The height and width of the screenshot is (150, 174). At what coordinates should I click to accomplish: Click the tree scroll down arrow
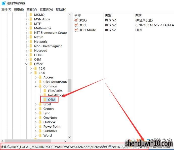[x=70, y=137]
